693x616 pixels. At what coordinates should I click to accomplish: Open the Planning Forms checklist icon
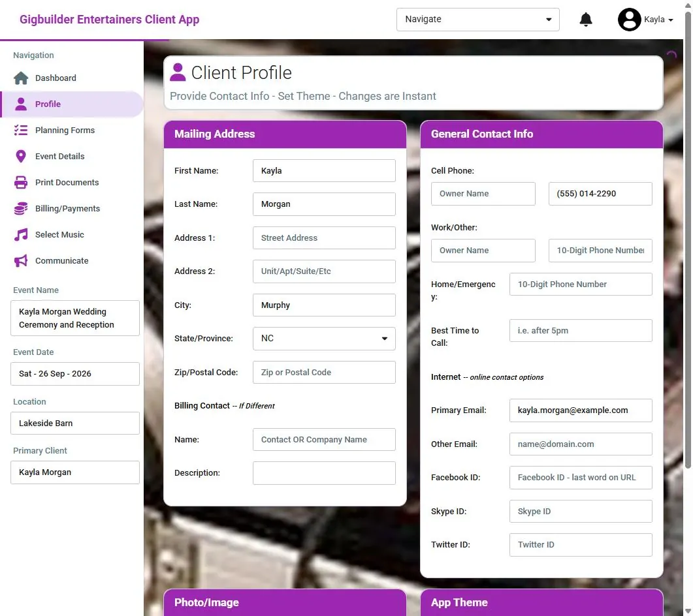[21, 131]
